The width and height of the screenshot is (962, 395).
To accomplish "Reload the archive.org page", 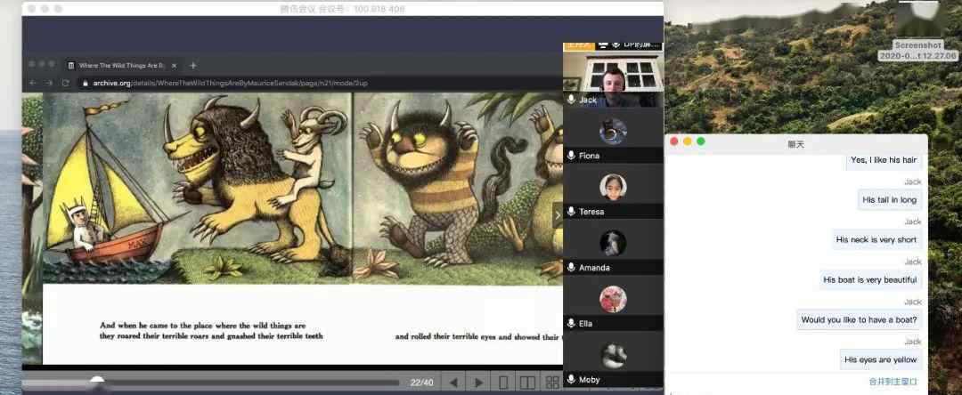I will click(66, 83).
